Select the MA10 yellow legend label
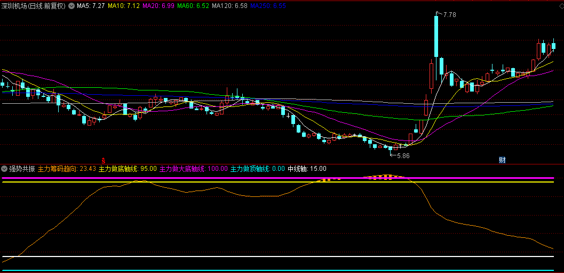This screenshot has height=273, width=564. [x=124, y=6]
